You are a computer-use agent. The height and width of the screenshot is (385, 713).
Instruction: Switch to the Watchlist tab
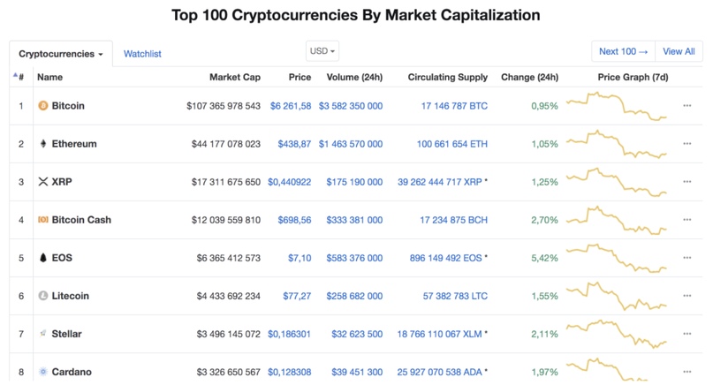tap(142, 54)
